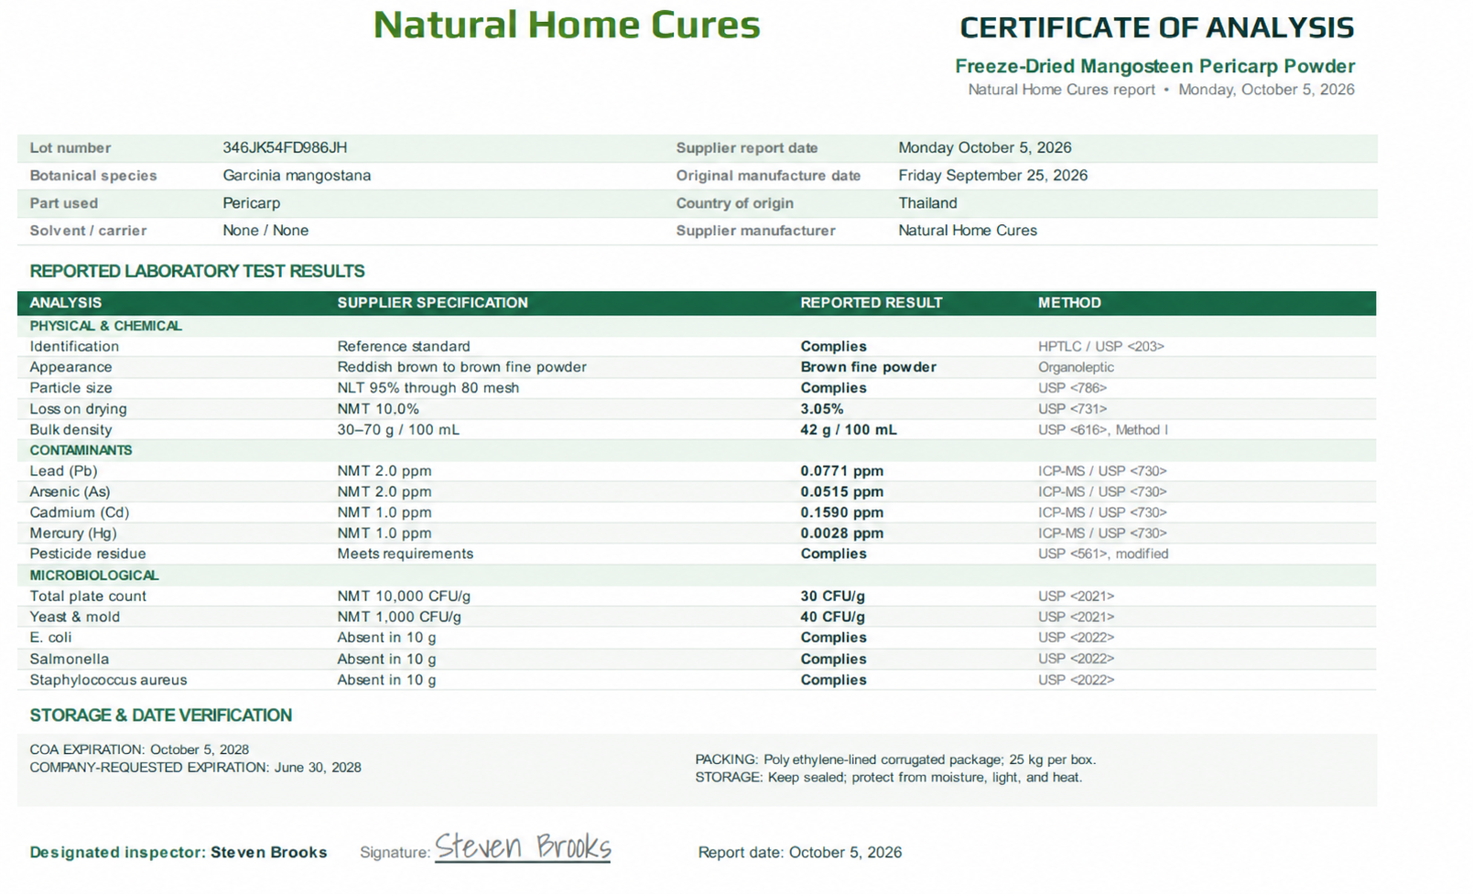Click the 0.1590 ppm cadmium result
1473x894 pixels.
pos(841,512)
